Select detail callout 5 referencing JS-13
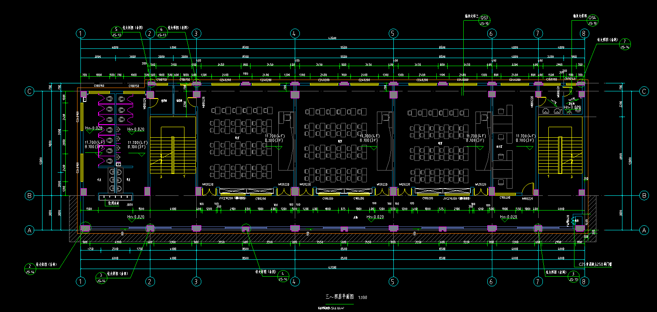The width and height of the screenshot is (657, 312). (117, 32)
